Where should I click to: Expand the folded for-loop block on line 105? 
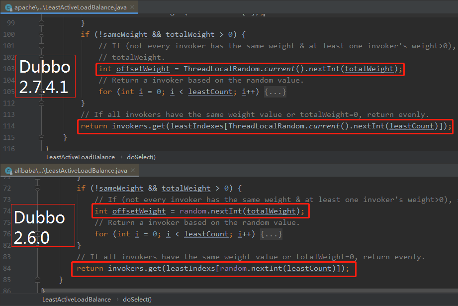click(x=275, y=92)
